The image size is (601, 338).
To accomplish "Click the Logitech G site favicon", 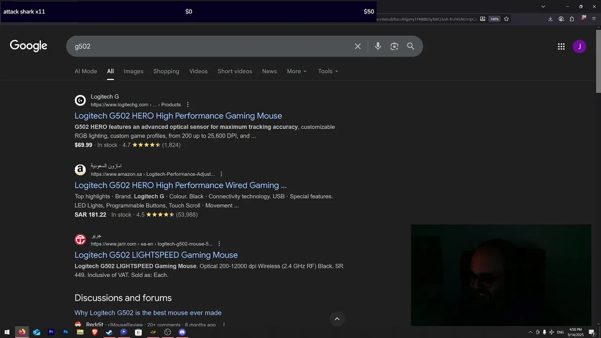I will pos(80,100).
